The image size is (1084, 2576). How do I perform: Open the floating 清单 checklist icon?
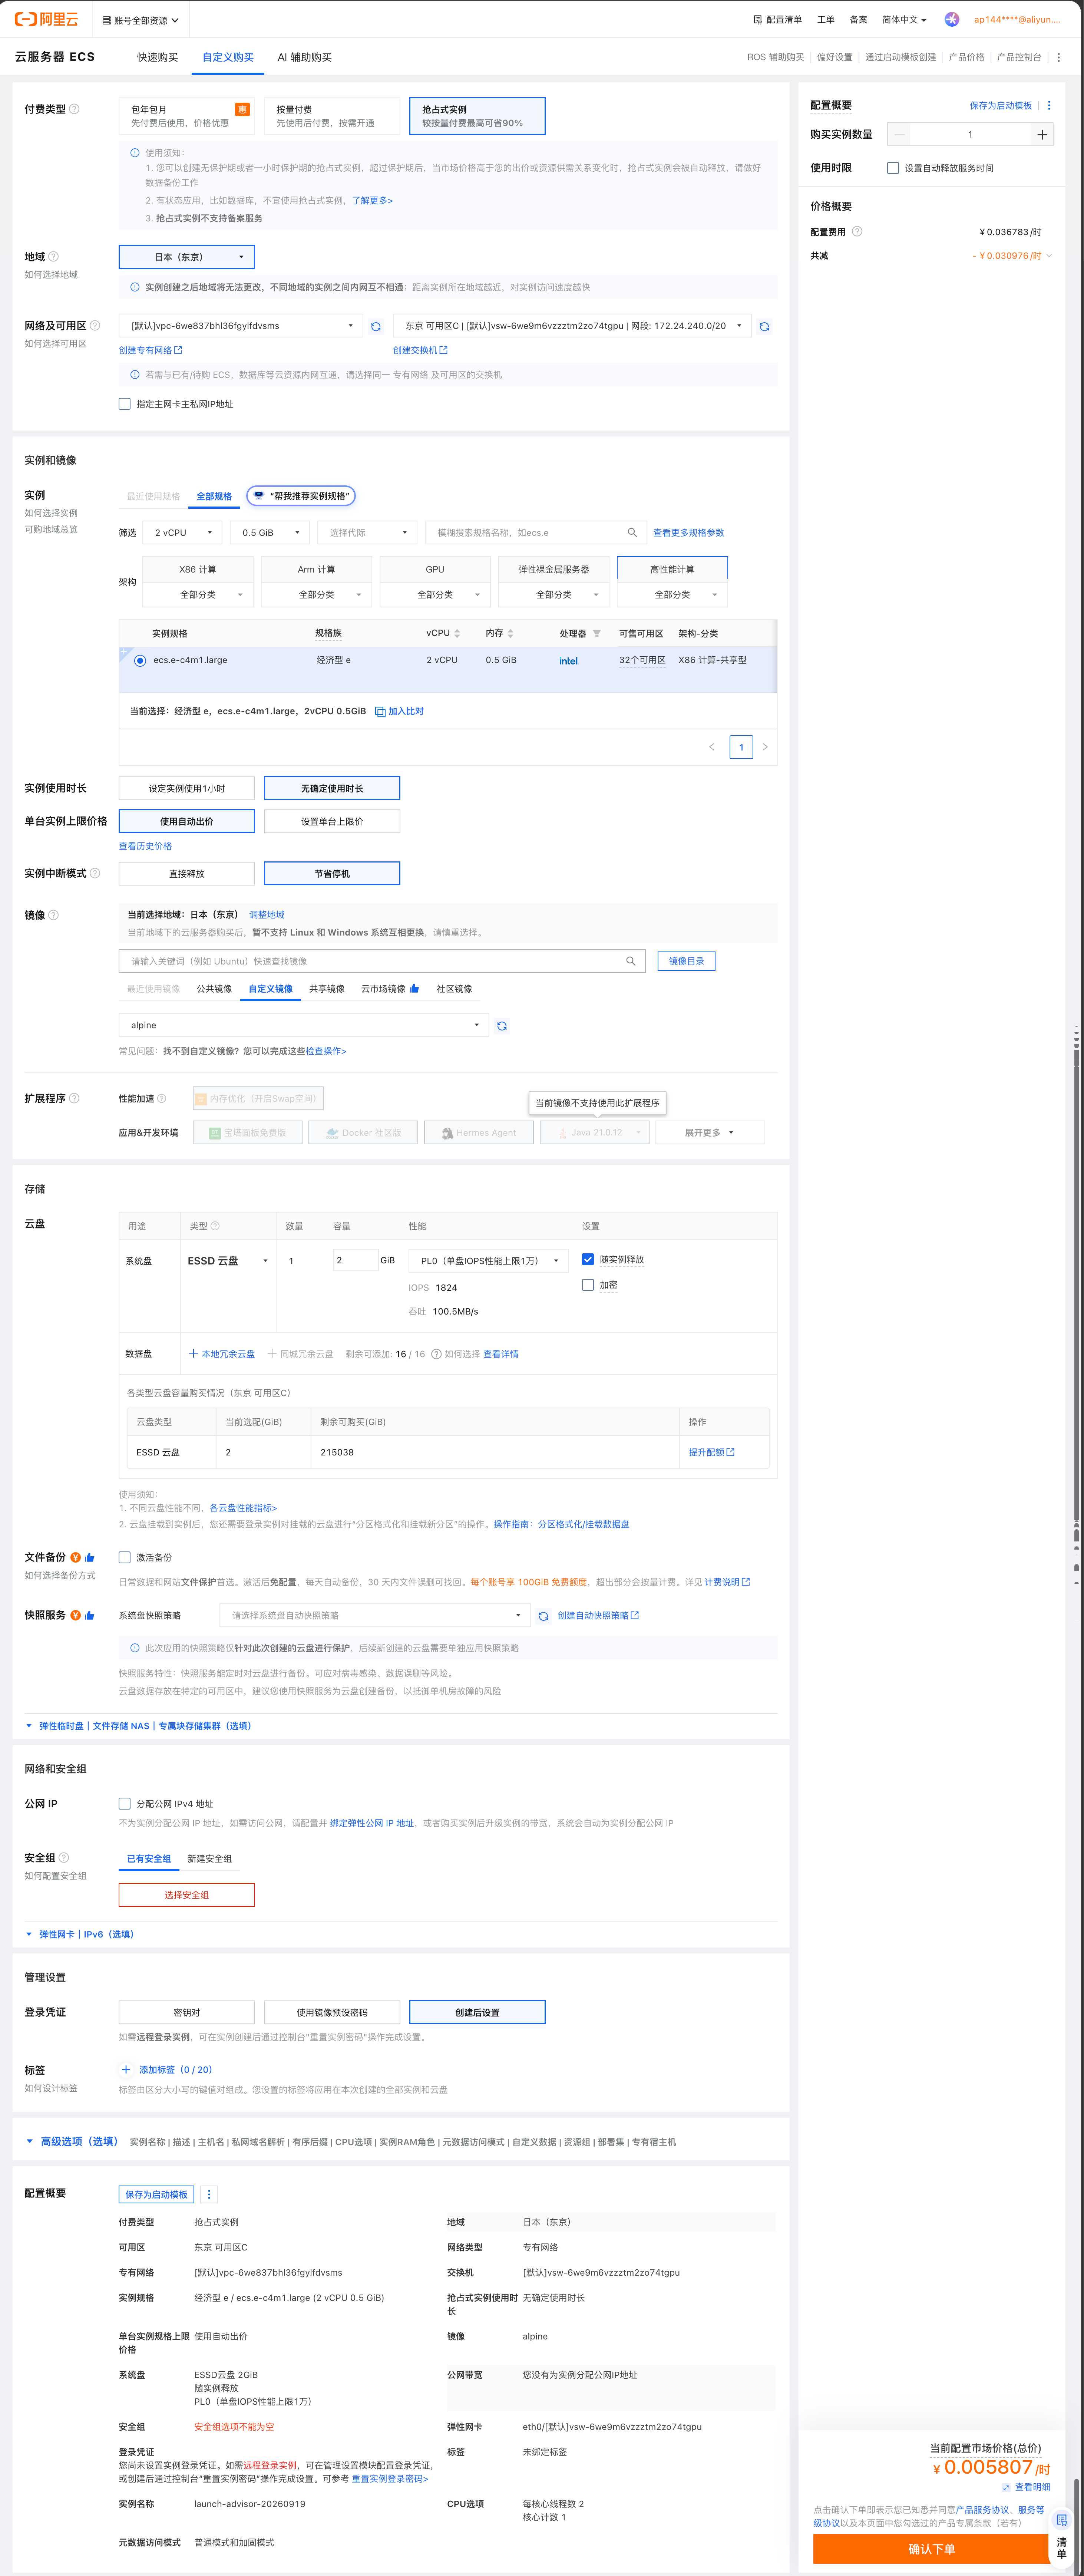point(1062,2522)
